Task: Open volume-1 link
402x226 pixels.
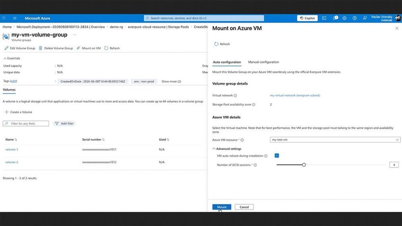Action: 12,149
